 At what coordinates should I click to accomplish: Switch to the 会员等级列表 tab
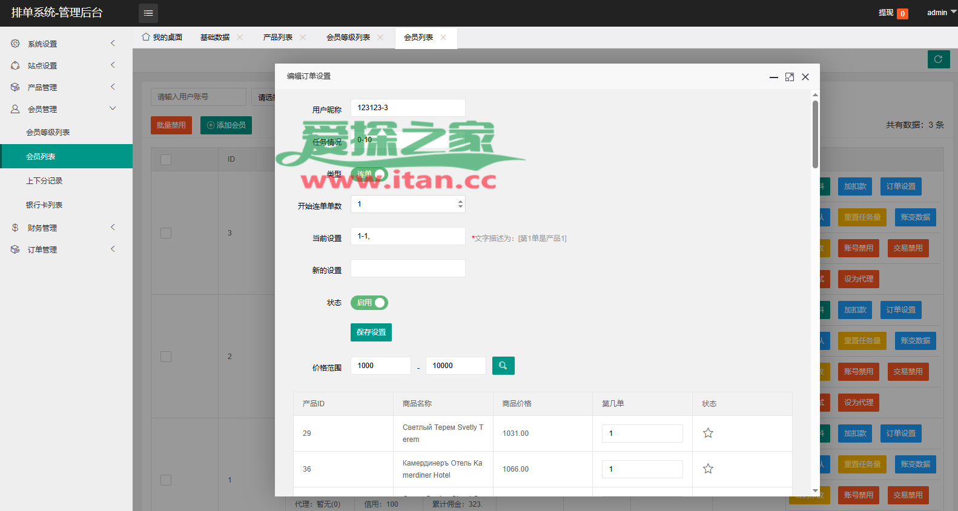(x=348, y=38)
